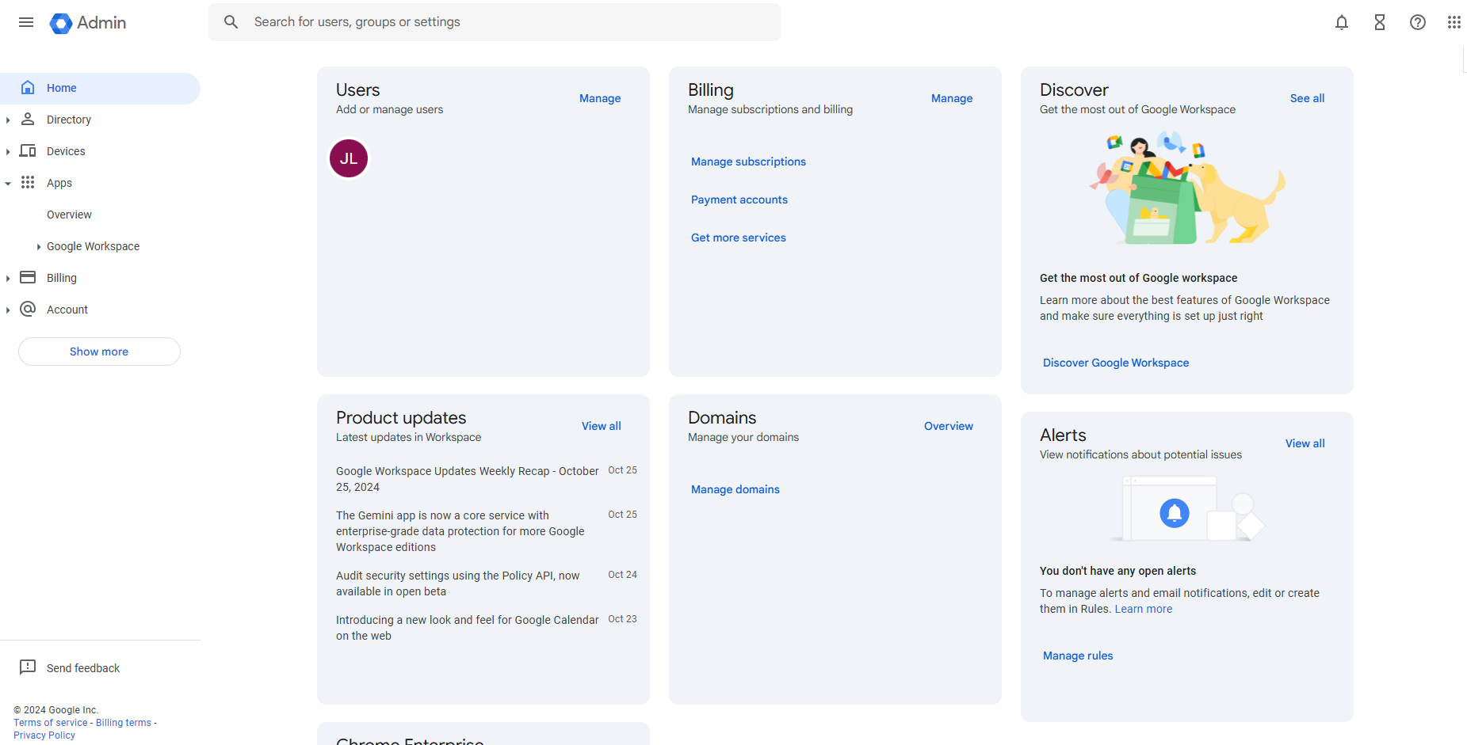Image resolution: width=1467 pixels, height=745 pixels.
Task: Open the help question mark icon
Action: (1418, 22)
